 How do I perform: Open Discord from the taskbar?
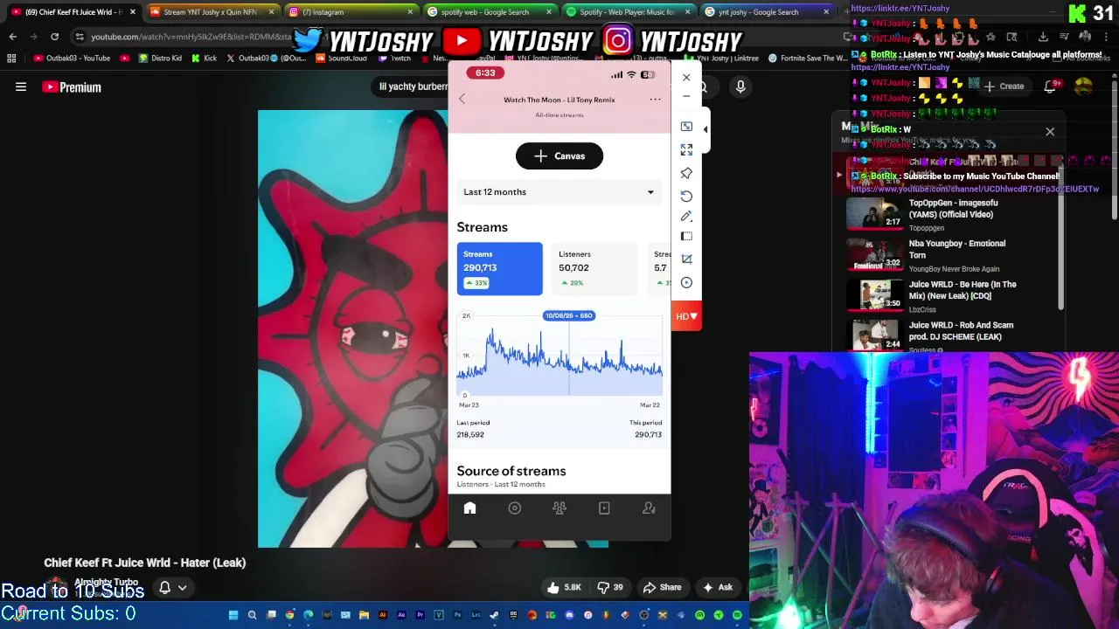(569, 615)
